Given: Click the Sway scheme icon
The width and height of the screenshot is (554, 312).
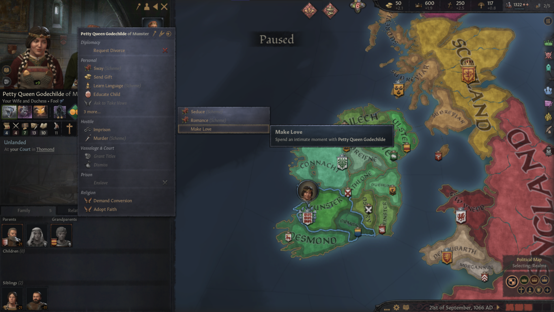Looking at the screenshot, I should coord(88,68).
